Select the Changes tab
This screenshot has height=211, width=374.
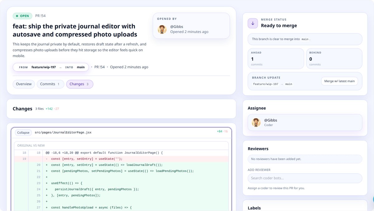pos(79,84)
